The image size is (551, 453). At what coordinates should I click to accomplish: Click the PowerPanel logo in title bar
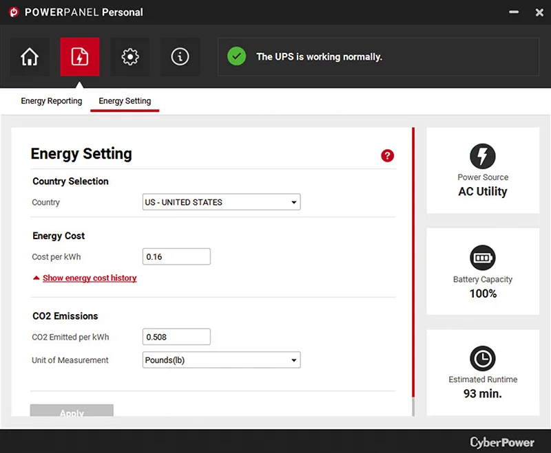[14, 12]
